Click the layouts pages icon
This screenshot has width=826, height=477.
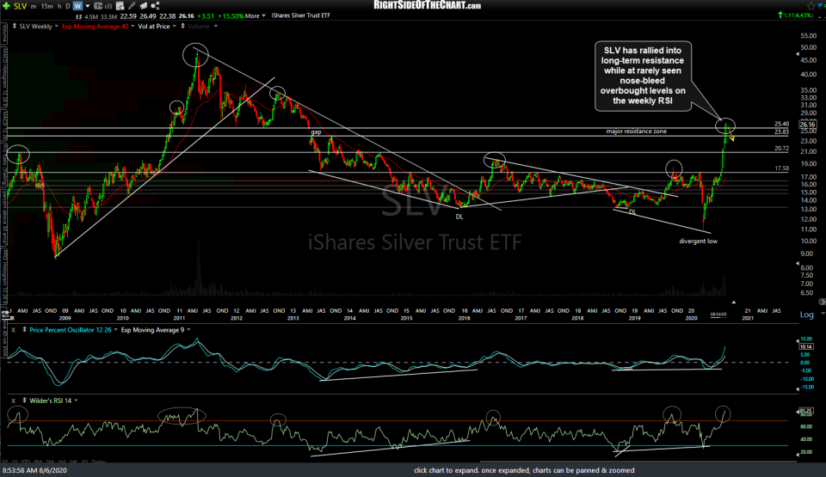[x=144, y=6]
